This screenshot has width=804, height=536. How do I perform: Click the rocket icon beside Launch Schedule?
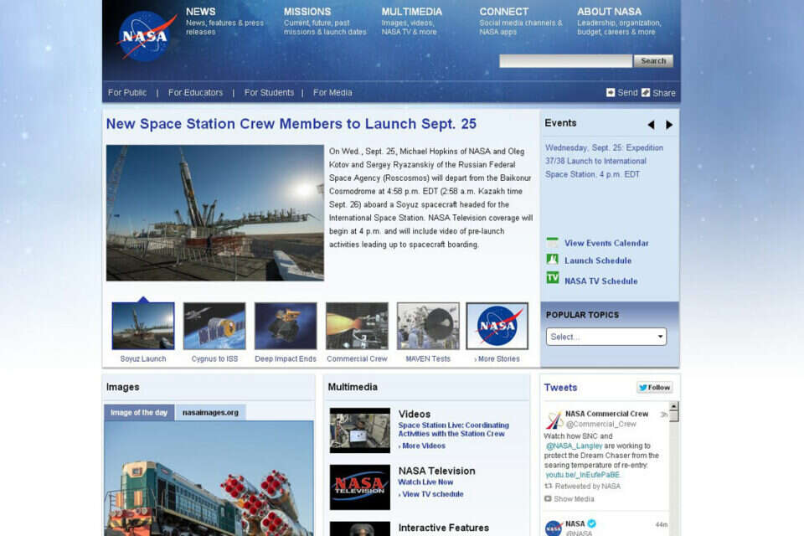(x=552, y=260)
